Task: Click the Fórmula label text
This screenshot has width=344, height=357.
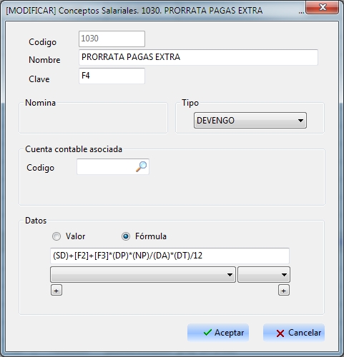Action: [x=151, y=236]
